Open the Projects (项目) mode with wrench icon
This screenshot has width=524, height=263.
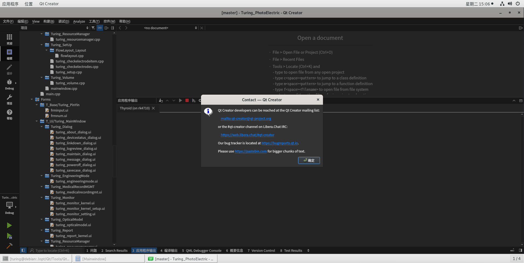pos(9,99)
